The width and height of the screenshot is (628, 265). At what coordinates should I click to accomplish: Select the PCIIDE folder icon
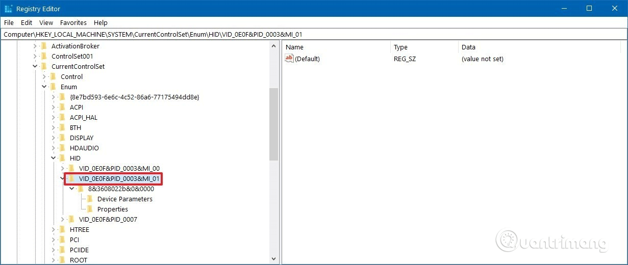[63, 250]
